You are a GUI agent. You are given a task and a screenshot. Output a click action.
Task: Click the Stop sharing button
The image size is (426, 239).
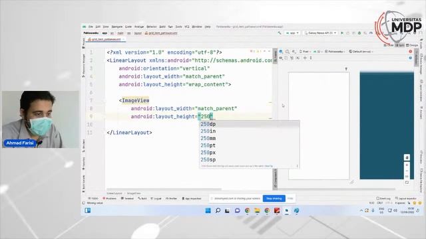tap(274, 199)
